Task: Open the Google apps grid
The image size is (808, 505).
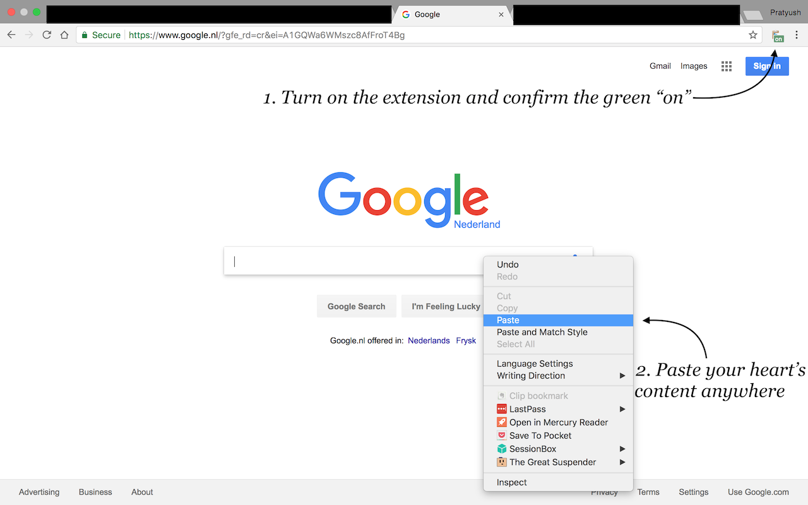Action: (727, 66)
